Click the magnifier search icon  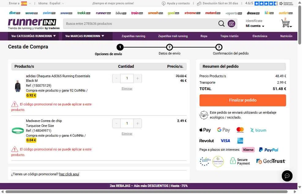pos(221,24)
